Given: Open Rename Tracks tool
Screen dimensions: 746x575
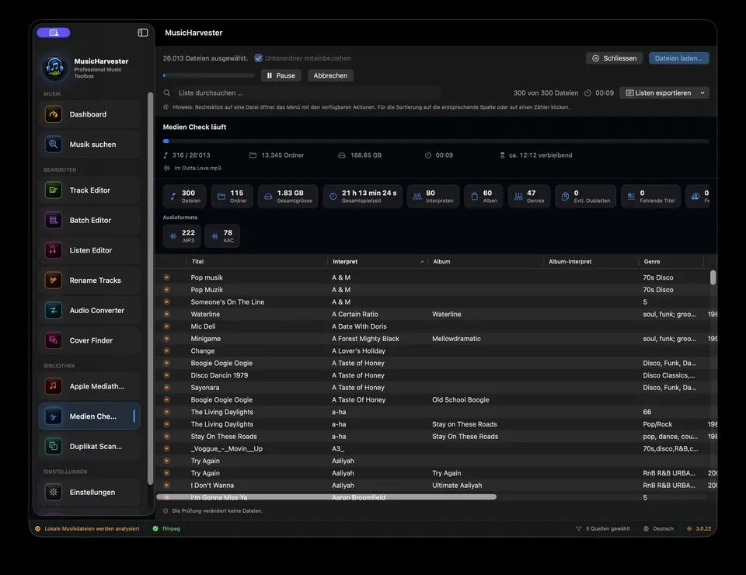Looking at the screenshot, I should [x=89, y=281].
